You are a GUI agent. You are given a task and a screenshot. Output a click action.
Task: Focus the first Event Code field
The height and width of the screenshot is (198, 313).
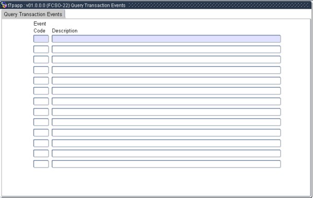(x=41, y=39)
